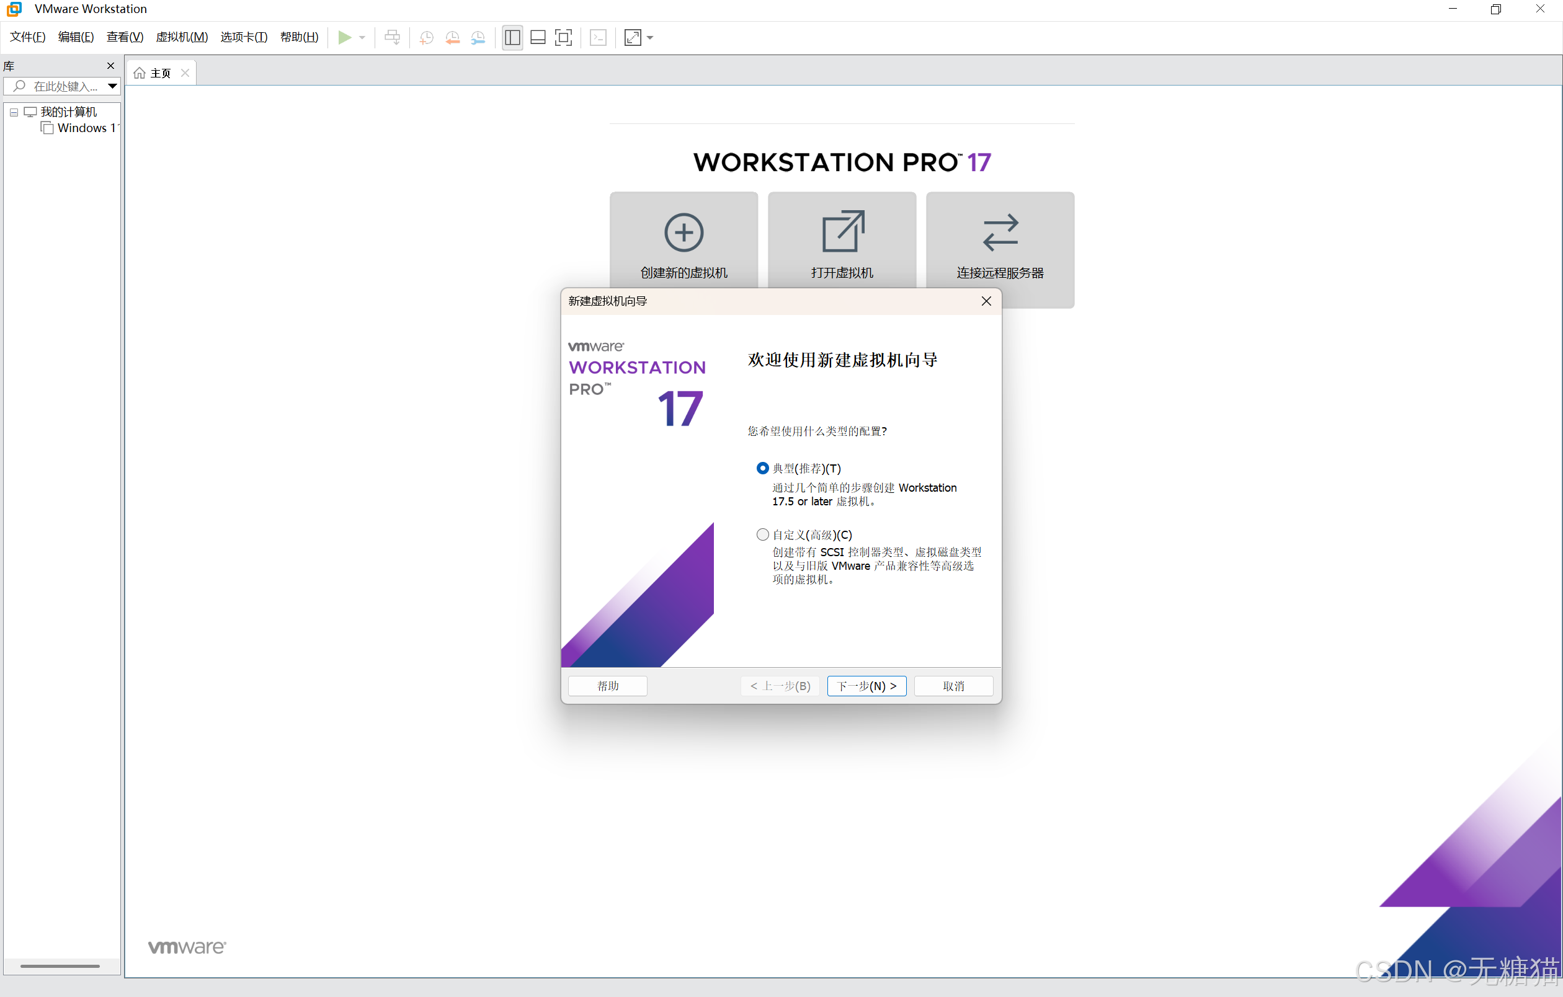This screenshot has height=997, width=1563.
Task: Collapse the 我的计算机 tree node
Action: tap(14, 112)
